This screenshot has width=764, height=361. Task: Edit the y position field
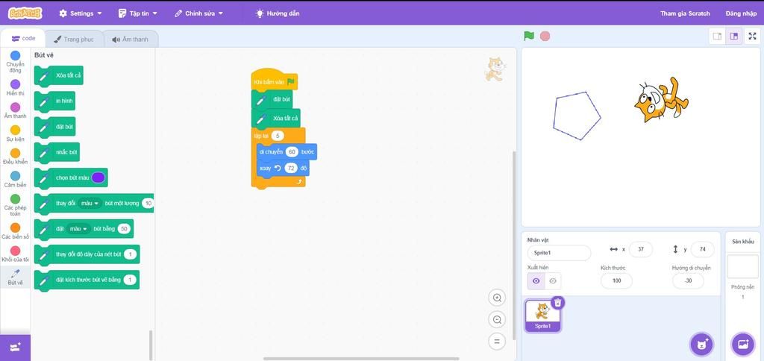[702, 249]
